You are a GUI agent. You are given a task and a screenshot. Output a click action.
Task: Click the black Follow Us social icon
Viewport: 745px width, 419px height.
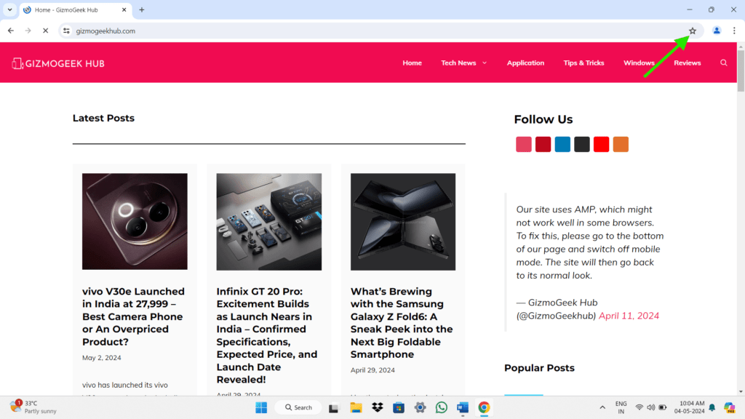click(582, 145)
